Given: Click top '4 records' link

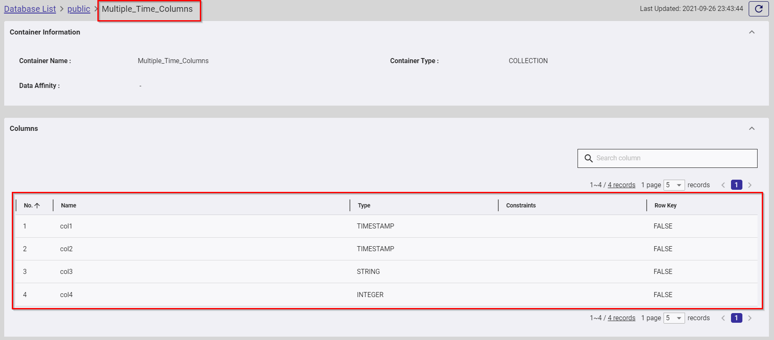Looking at the screenshot, I should click(621, 185).
